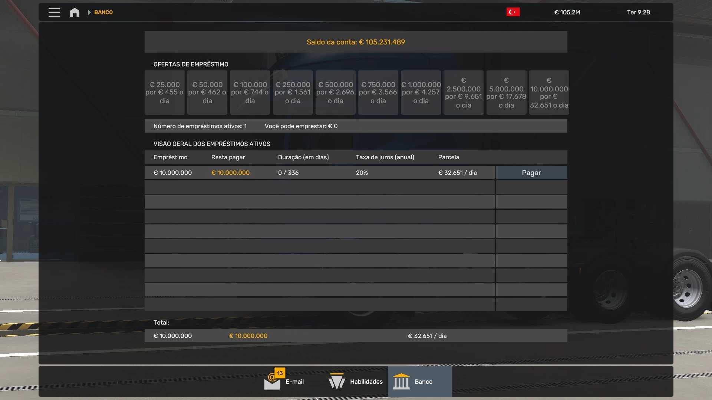
Task: Click the Banco bank building icon
Action: tap(401, 381)
